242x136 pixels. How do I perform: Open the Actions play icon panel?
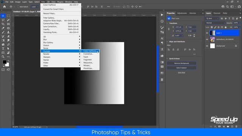tap(162, 15)
